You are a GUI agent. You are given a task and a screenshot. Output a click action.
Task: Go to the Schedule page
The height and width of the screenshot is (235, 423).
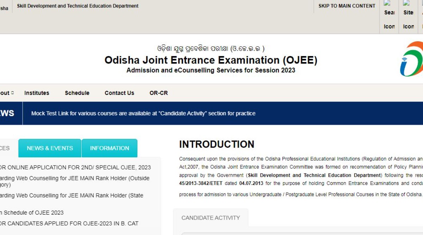pos(77,93)
